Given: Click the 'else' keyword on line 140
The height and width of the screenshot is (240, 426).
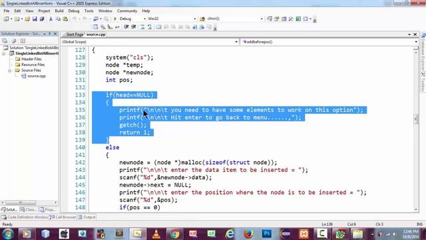Looking at the screenshot, I should 112,147.
